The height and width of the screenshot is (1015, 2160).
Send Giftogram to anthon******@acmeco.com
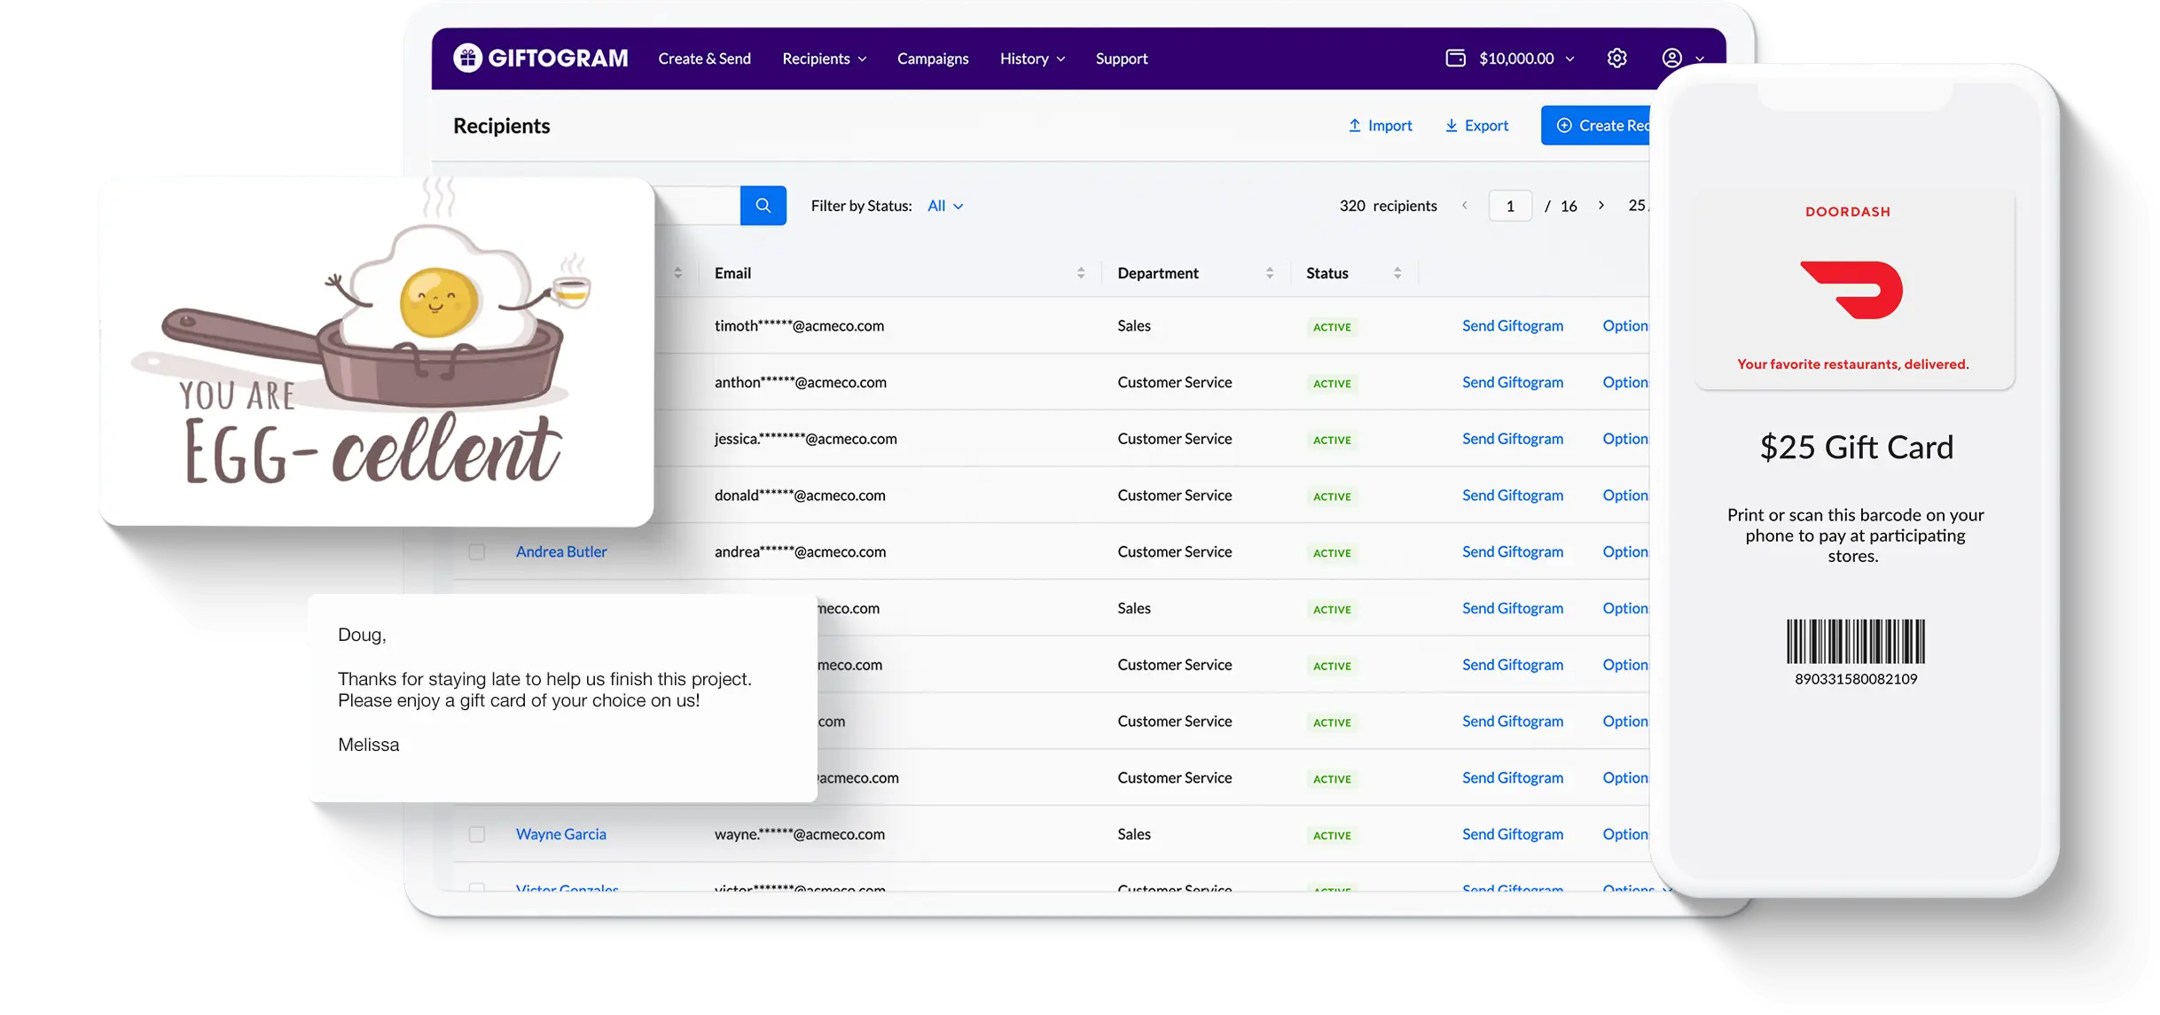point(1513,382)
